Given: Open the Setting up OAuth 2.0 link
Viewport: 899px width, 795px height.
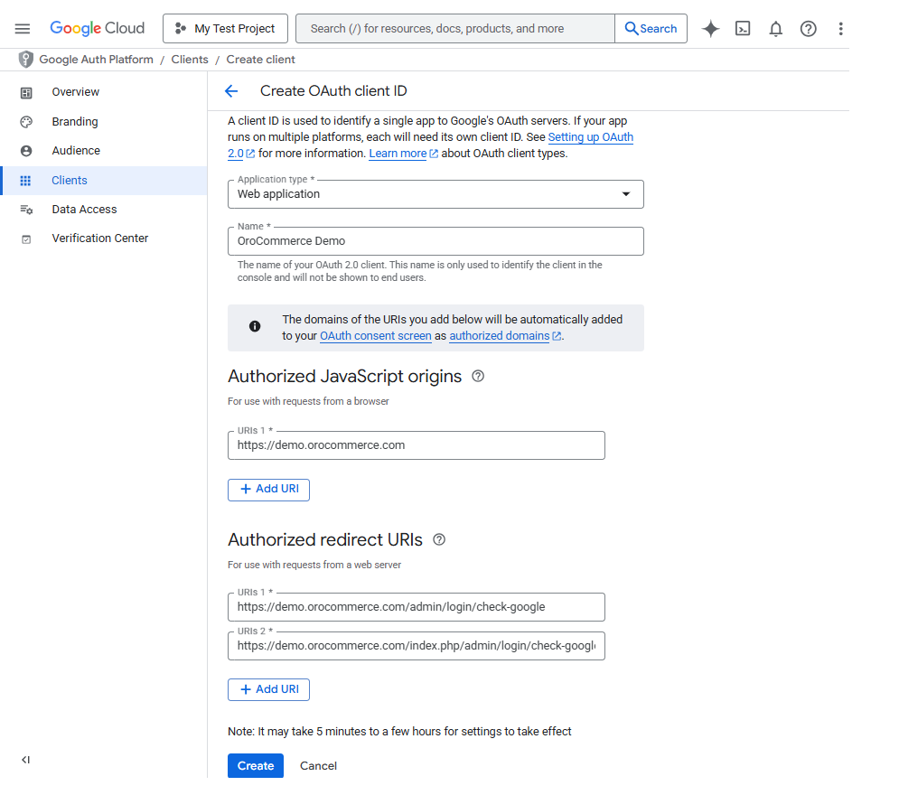Looking at the screenshot, I should pos(591,137).
